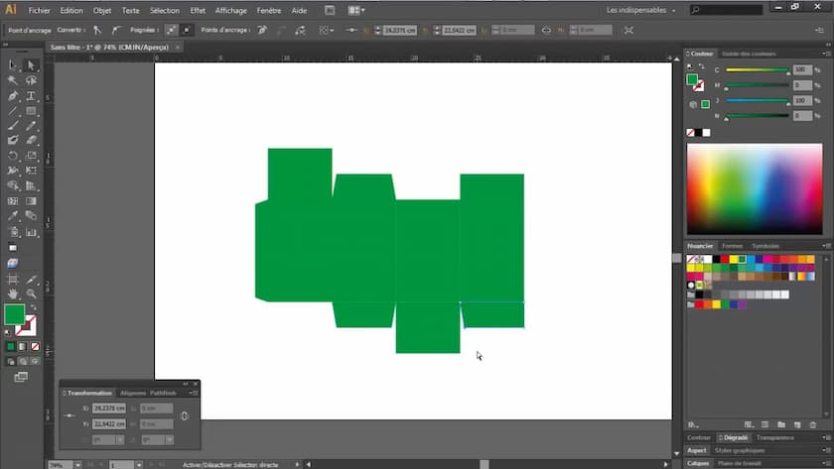This screenshot has height=469, width=834.
Task: Click the Yellow (J) slider in Couleur panel
Action: 757,100
